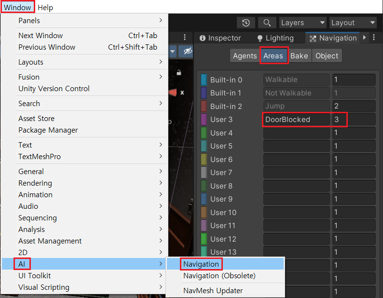The width and height of the screenshot is (383, 298).
Task: Expand the Layouts submenu
Action: coord(84,62)
